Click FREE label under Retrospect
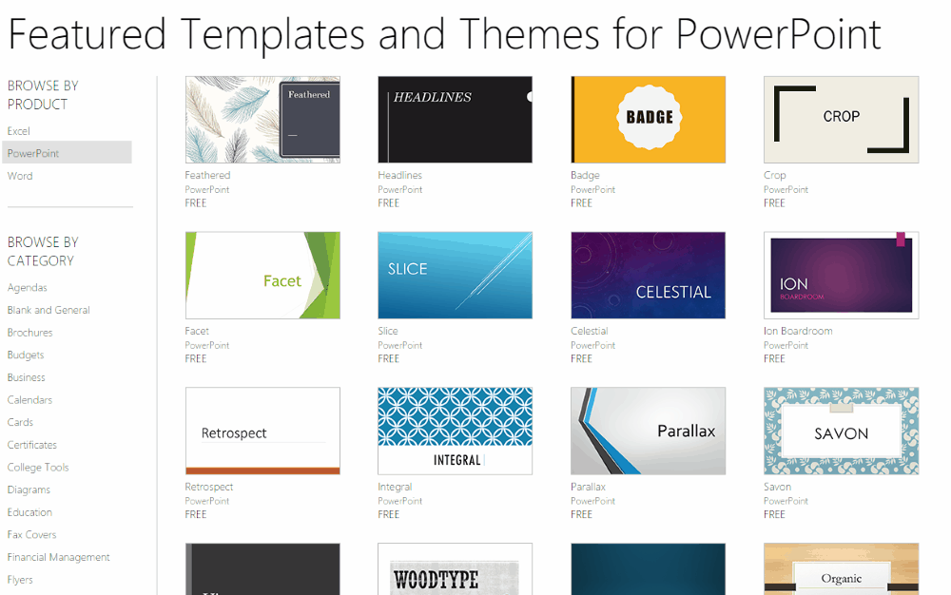The width and height of the screenshot is (951, 595). [195, 514]
